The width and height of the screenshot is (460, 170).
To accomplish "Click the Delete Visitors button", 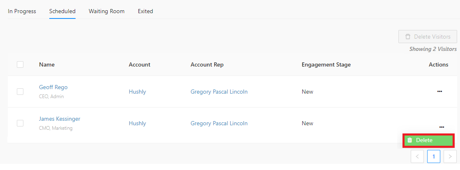I will pos(428,37).
